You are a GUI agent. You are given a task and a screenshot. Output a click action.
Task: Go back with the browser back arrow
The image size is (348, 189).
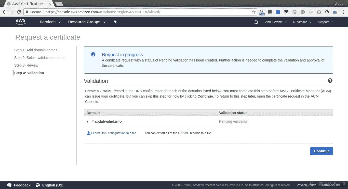(x=5, y=12)
